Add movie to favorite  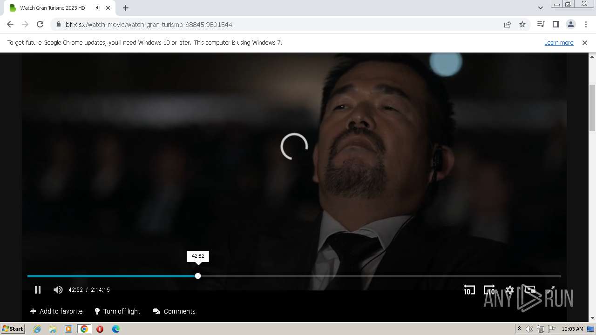(x=56, y=311)
